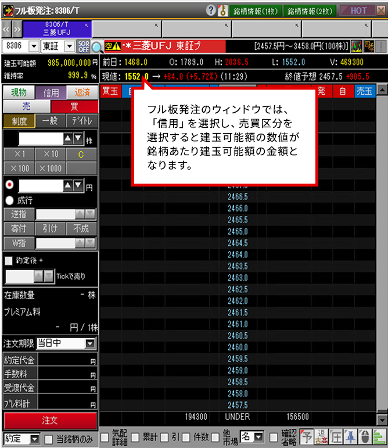The width and height of the screenshot is (388, 448).
Task: Select the 信用 tab
Action: coord(51,92)
